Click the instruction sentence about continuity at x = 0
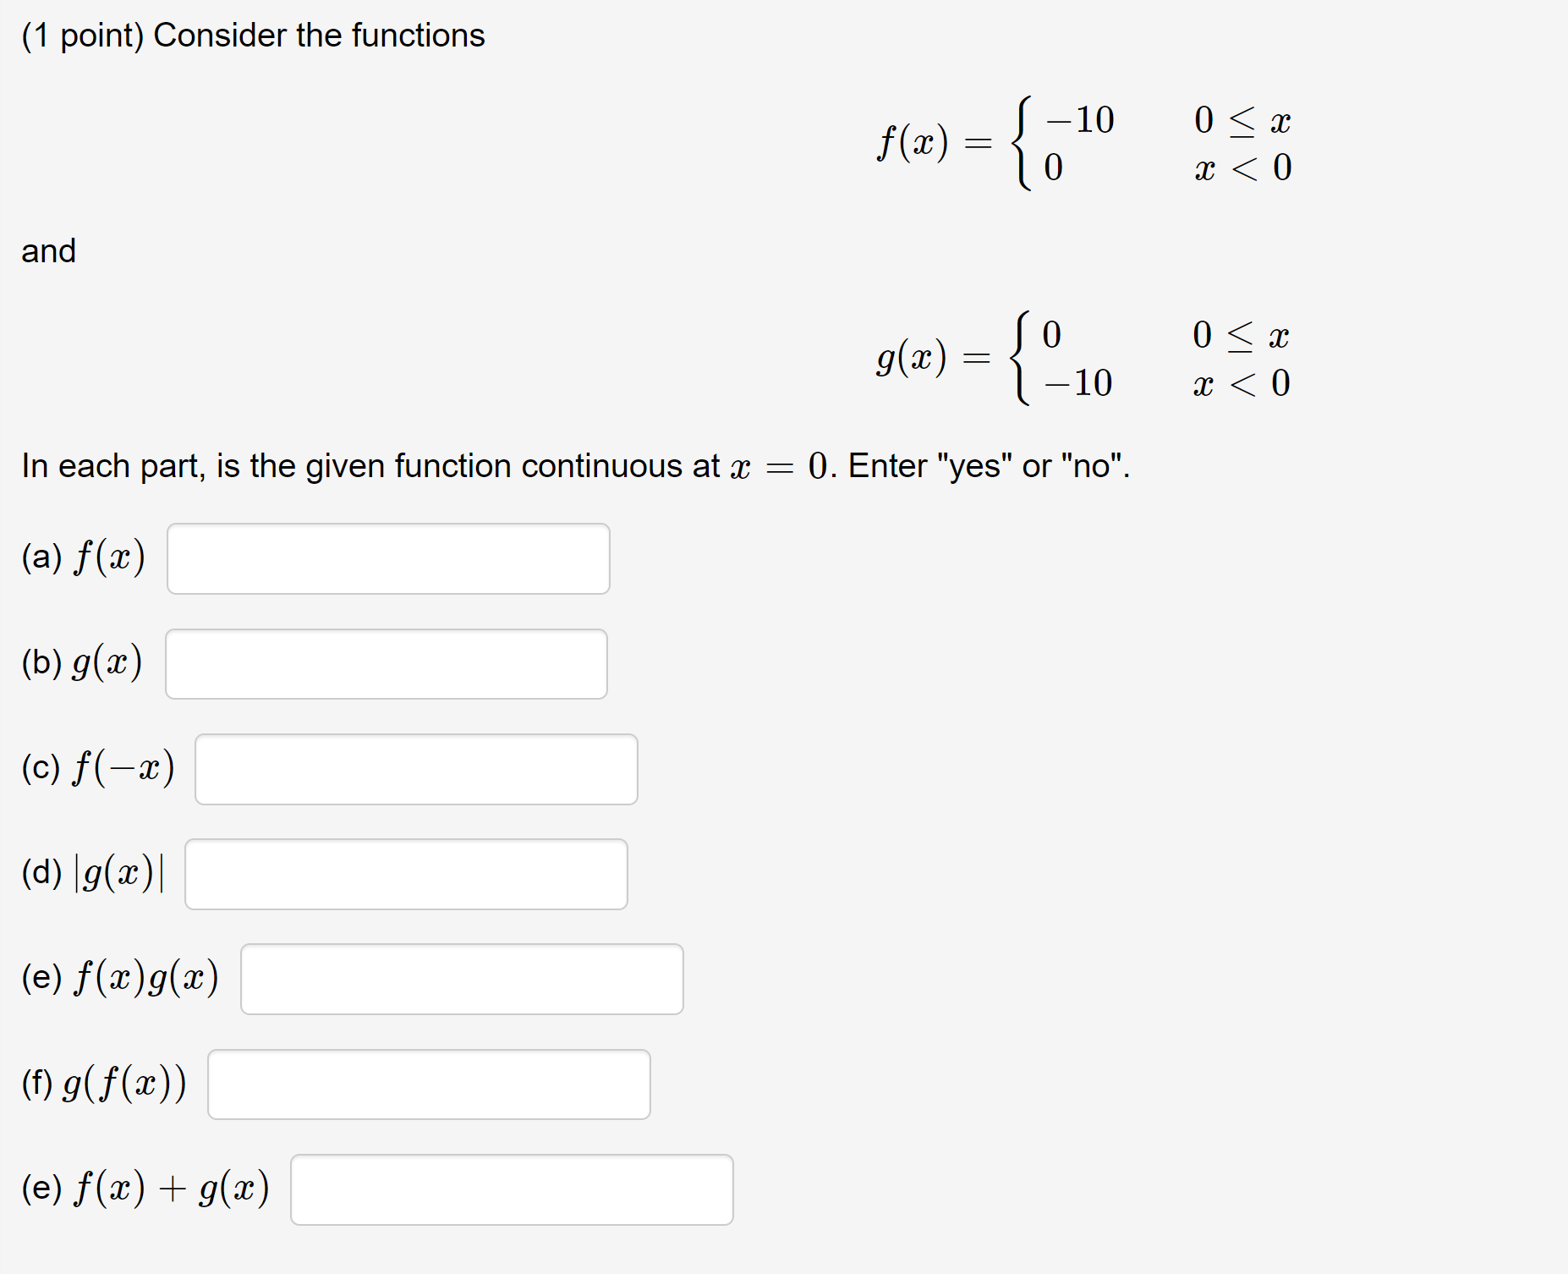This screenshot has height=1274, width=1568. [575, 465]
